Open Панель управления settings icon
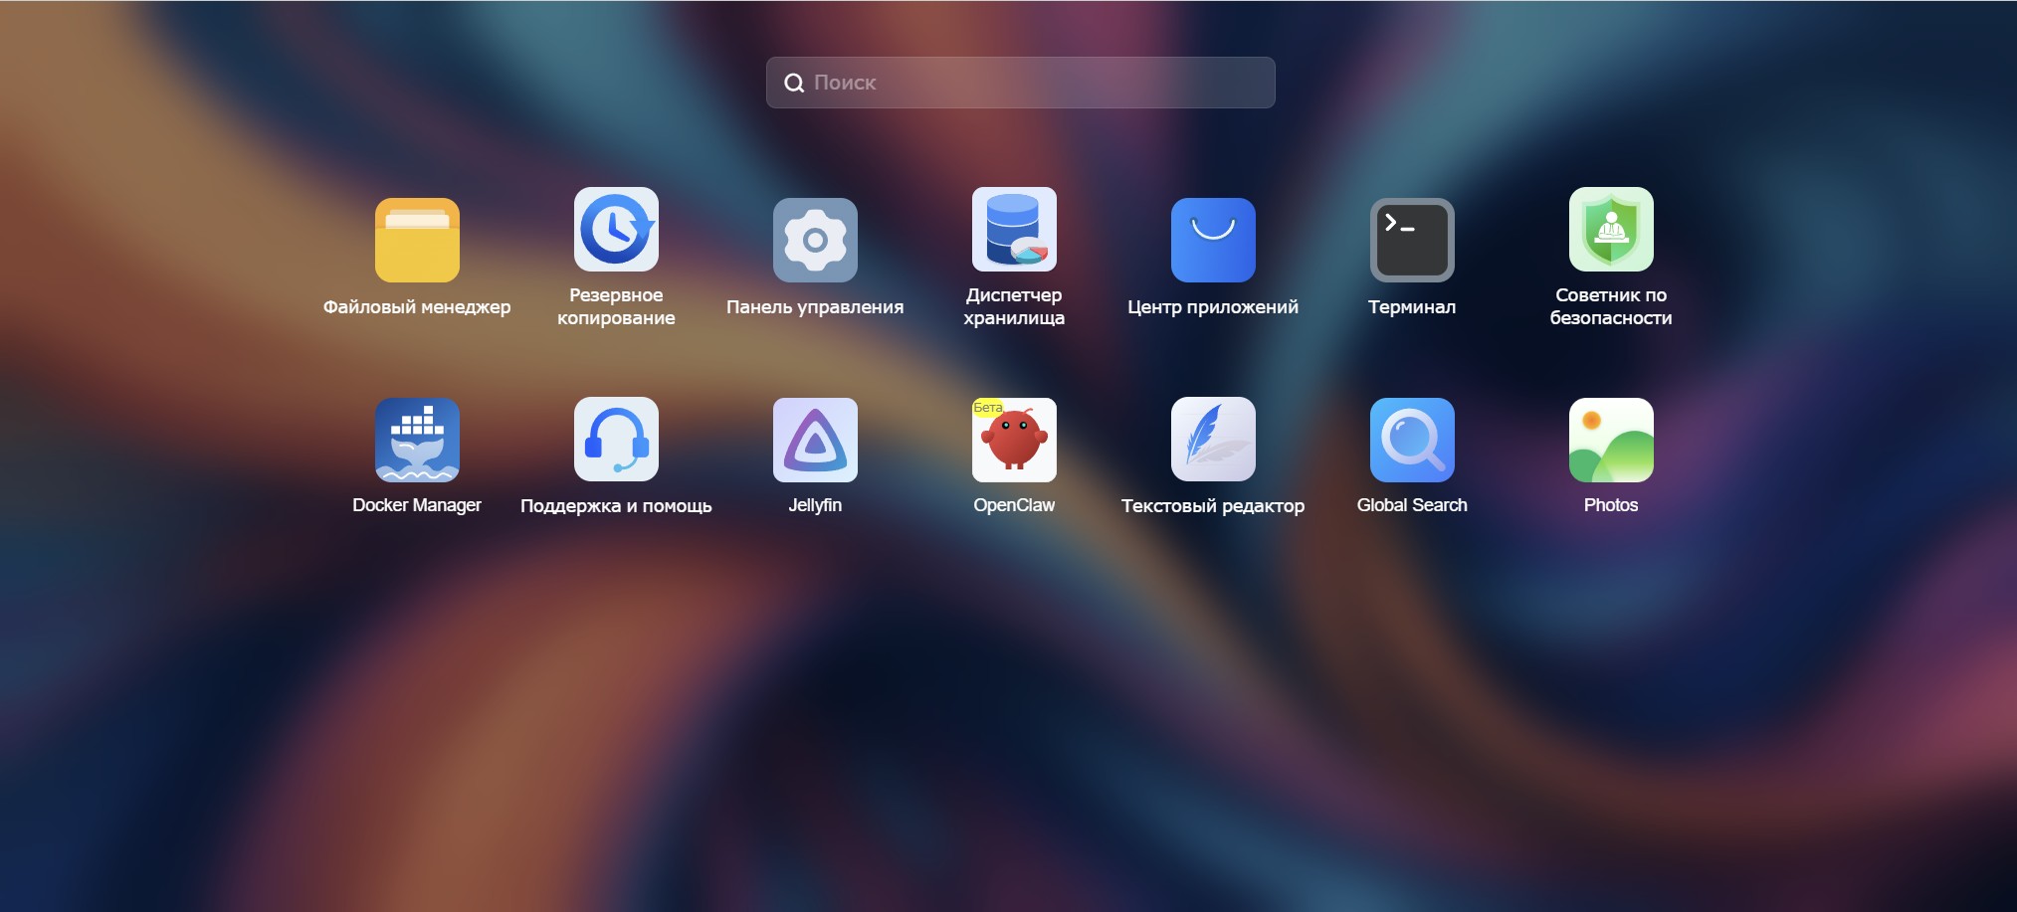This screenshot has width=2017, height=912. click(x=815, y=240)
